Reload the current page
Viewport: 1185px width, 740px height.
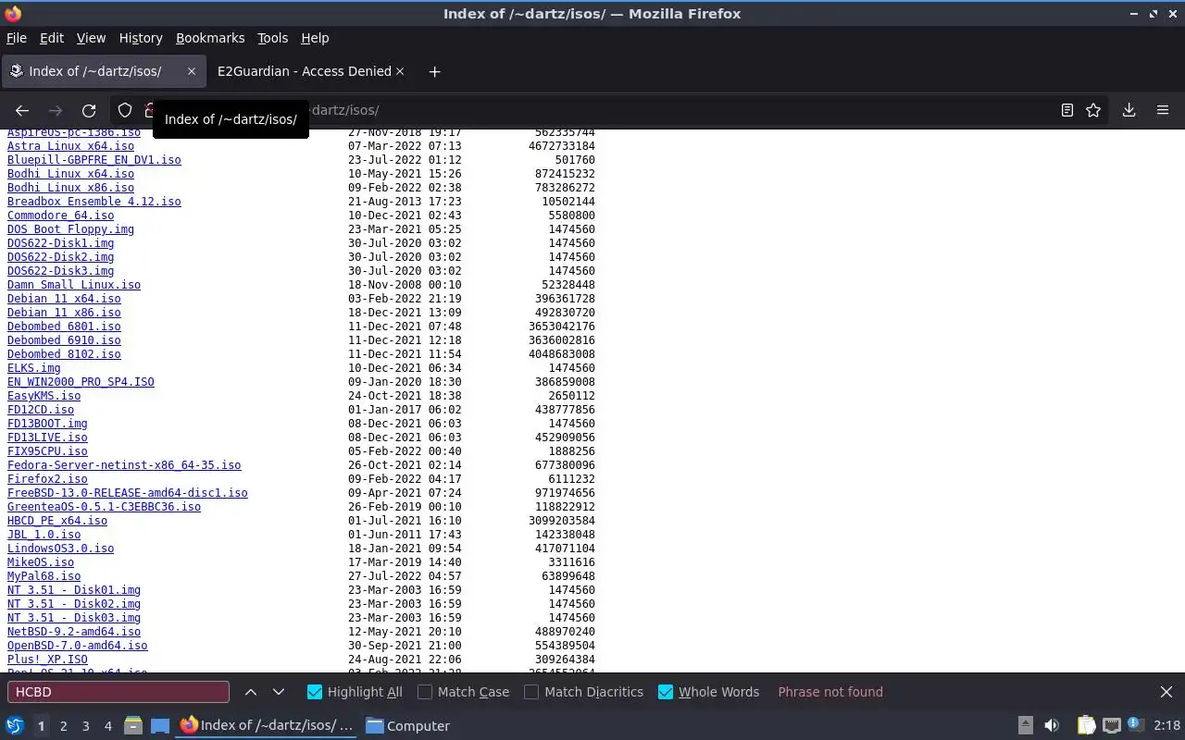coord(89,110)
